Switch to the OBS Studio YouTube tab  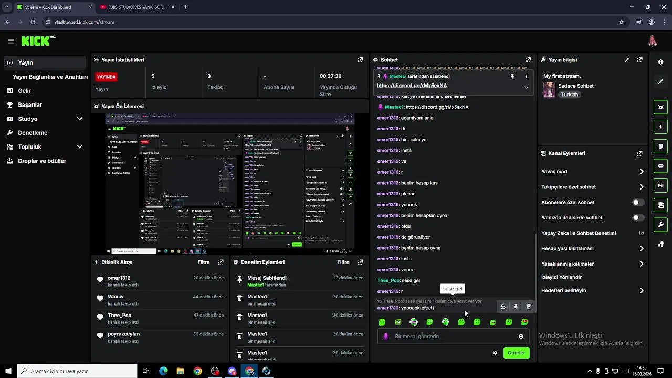coord(137,7)
